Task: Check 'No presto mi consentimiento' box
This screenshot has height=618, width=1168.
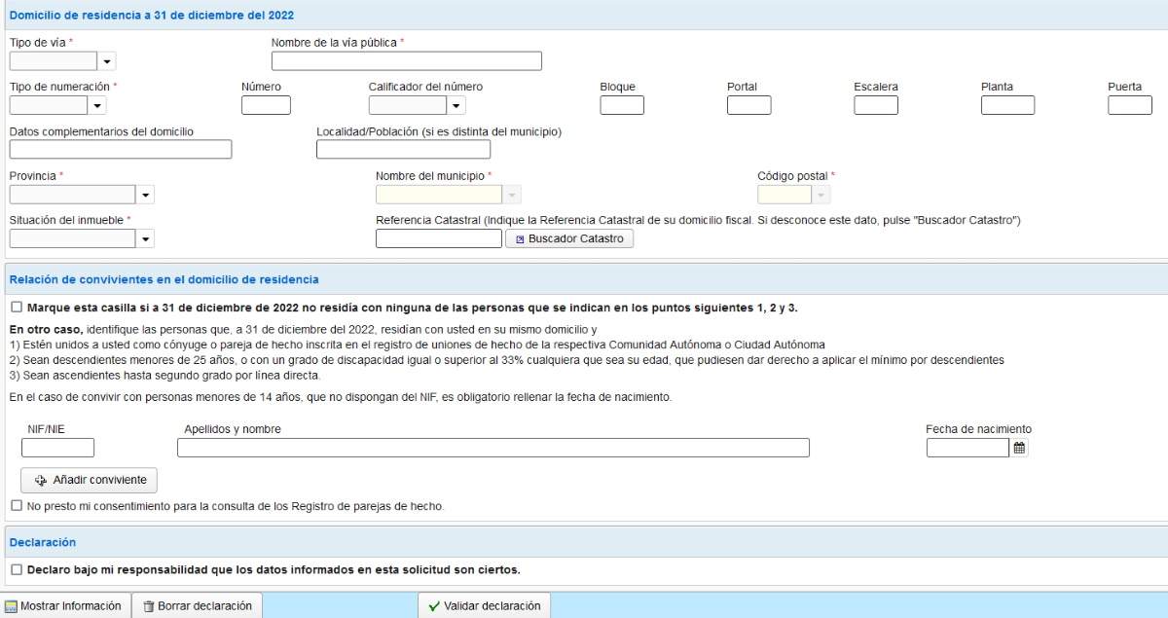Action: pyautogui.click(x=16, y=506)
